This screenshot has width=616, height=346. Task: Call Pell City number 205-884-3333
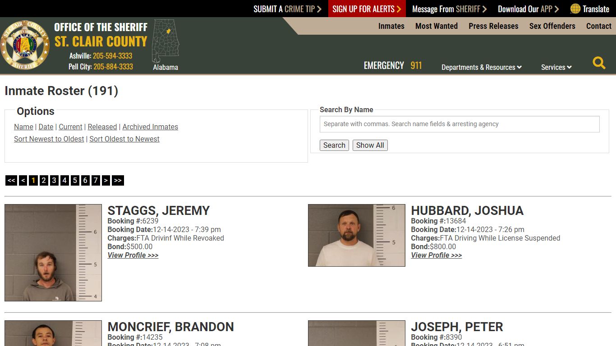click(113, 67)
